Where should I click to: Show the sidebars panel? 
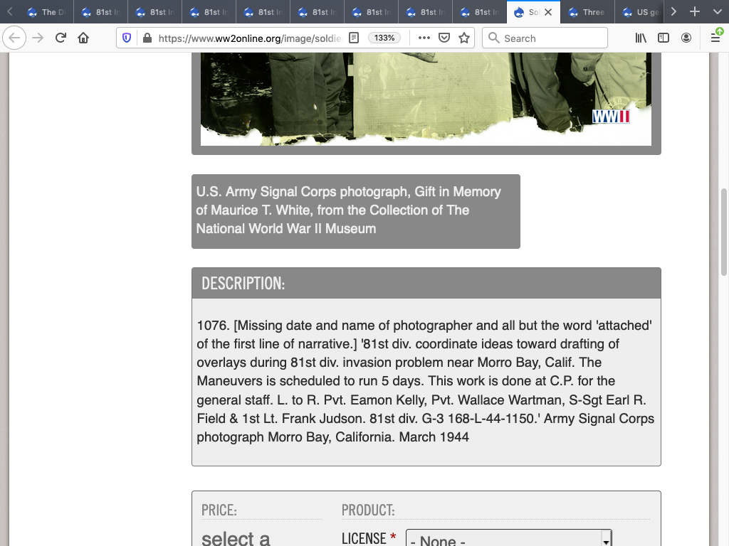(664, 38)
